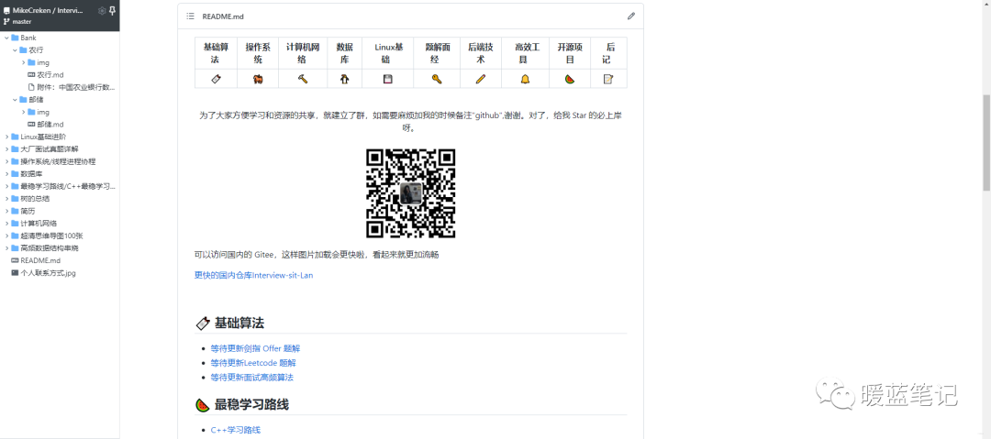
Task: Click the floppy disk emoji under Linux基础
Action: pos(388,79)
